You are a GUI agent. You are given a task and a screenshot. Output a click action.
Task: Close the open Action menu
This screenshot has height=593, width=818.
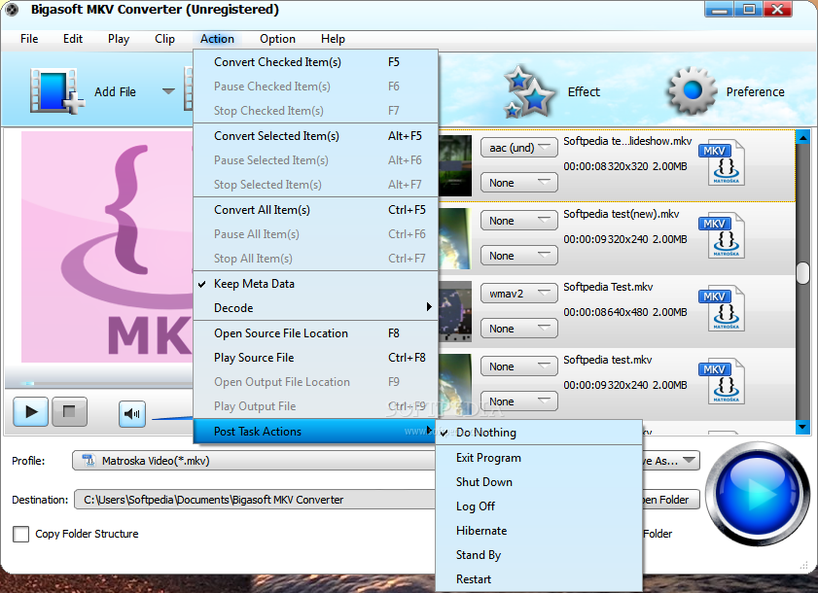(217, 39)
